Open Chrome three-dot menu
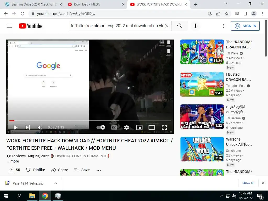 click(262, 14)
